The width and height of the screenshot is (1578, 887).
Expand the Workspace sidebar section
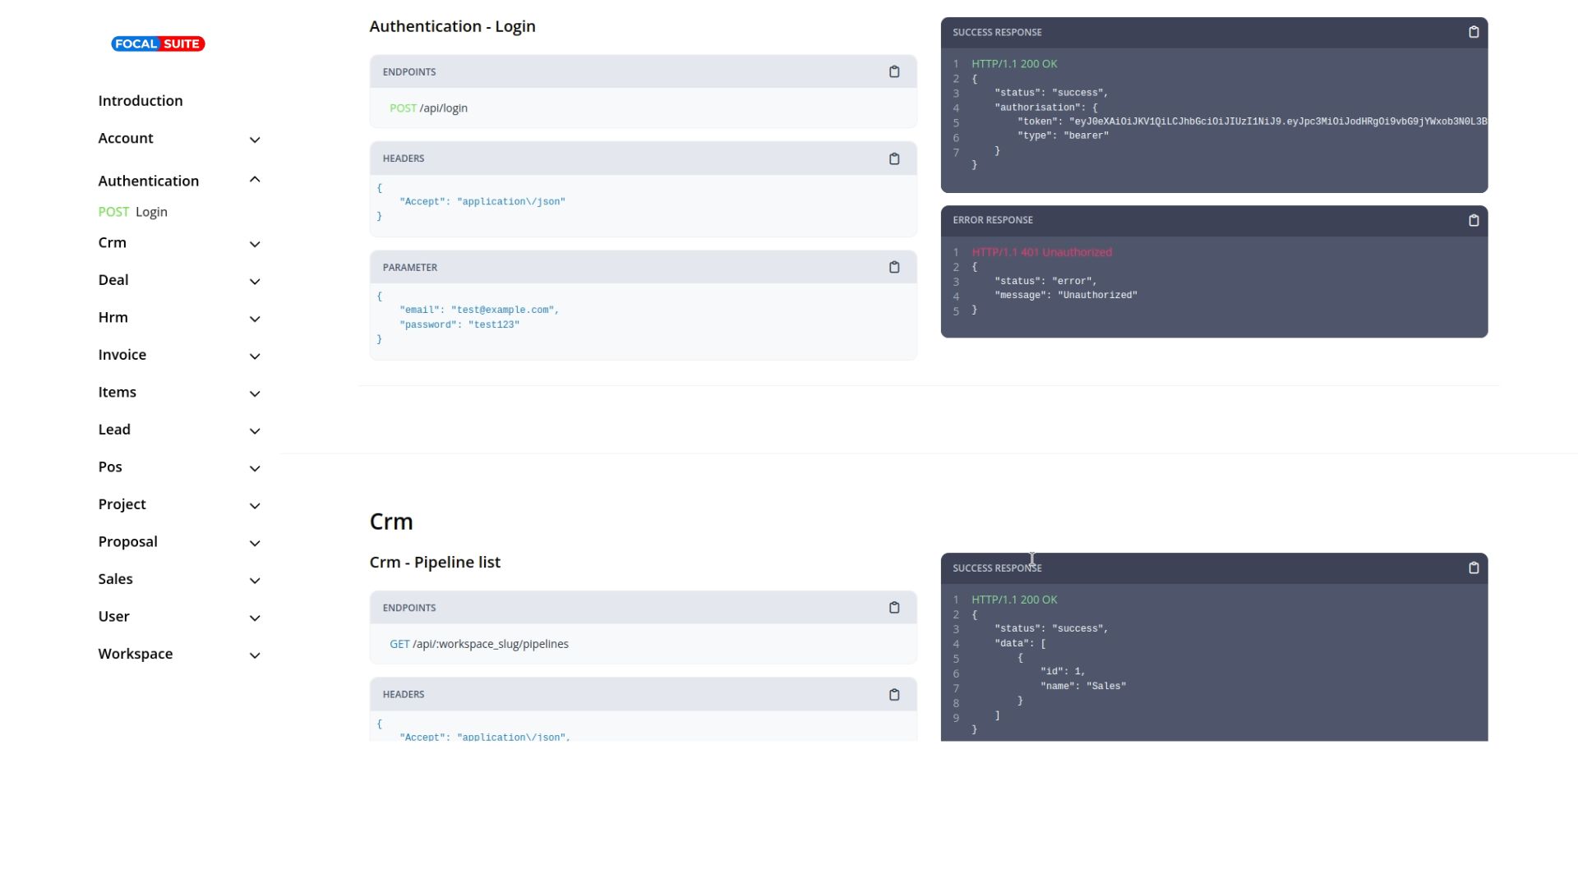[255, 655]
